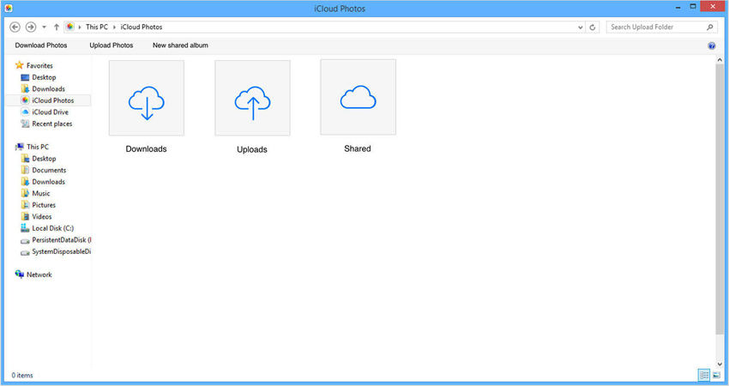Open the recent locations dropdown arrow
This screenshot has width=729, height=386.
(44, 27)
